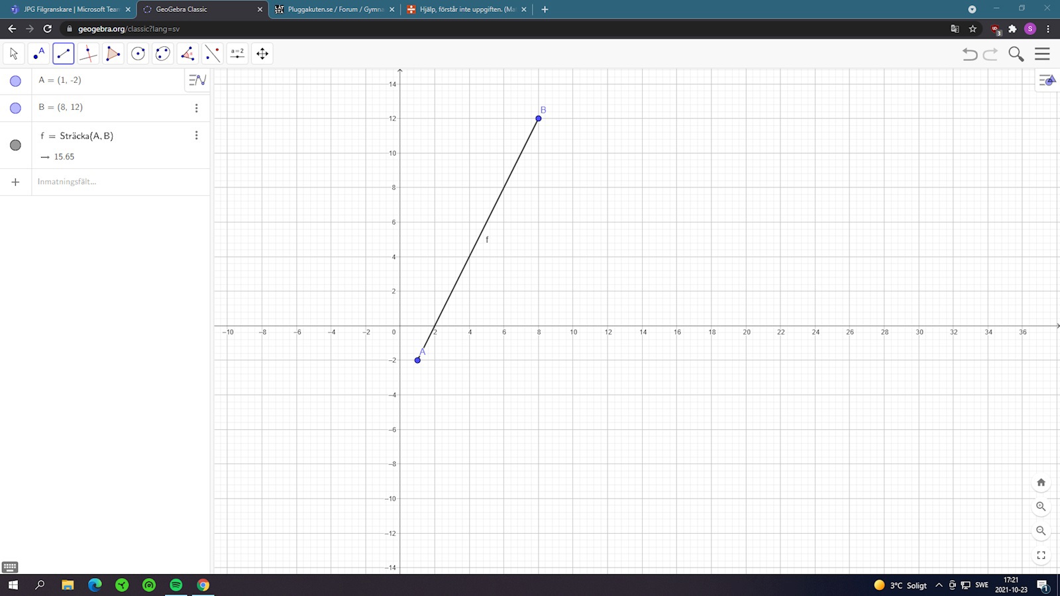Select the Polygon tool
Screen dimensions: 1060x596
pos(113,54)
